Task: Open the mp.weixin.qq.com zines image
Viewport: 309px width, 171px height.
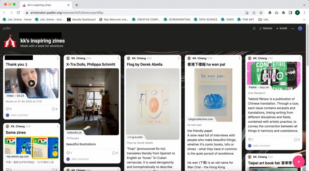Action: pyautogui.click(x=31, y=148)
